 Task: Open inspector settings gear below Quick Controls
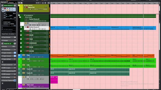click(x=3, y=83)
